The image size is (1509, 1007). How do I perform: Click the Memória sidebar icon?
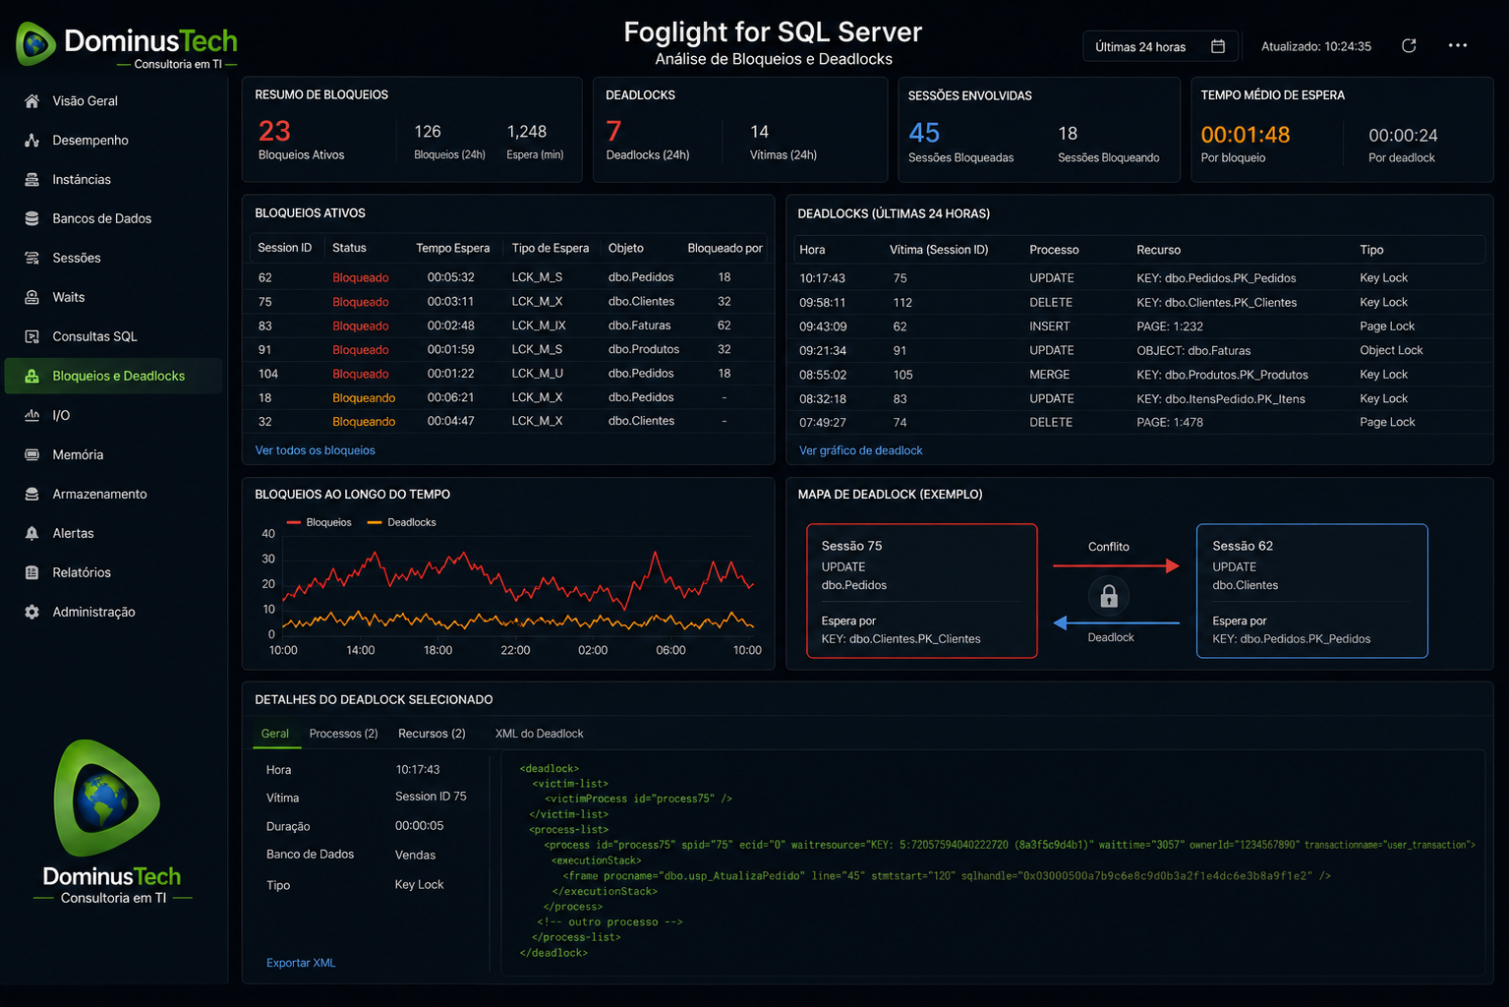coord(31,454)
